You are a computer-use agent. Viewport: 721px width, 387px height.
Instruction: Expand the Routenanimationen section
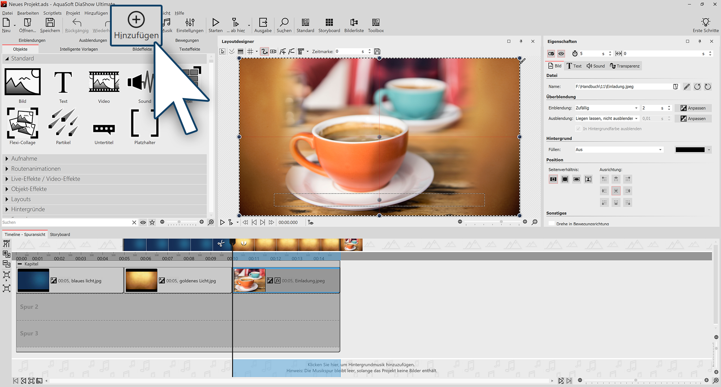click(36, 169)
